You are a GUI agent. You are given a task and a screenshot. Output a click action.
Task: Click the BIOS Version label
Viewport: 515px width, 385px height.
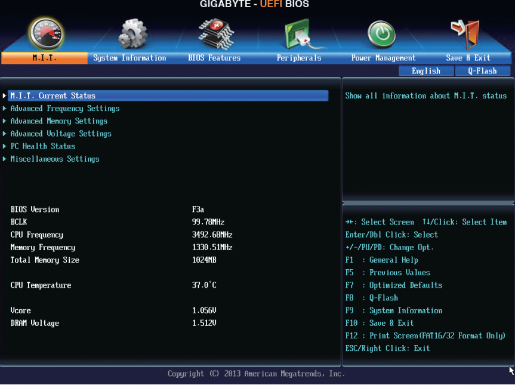pyautogui.click(x=35, y=210)
